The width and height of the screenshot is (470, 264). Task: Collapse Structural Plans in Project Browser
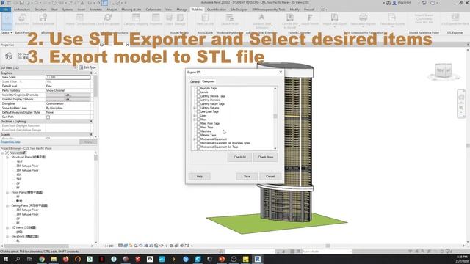(7, 157)
